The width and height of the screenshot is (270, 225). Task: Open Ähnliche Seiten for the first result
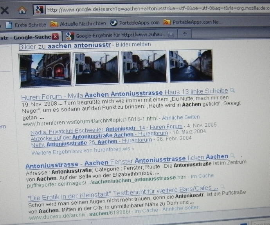181,117
